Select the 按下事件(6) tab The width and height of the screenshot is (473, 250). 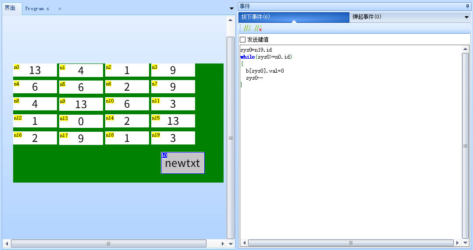294,17
